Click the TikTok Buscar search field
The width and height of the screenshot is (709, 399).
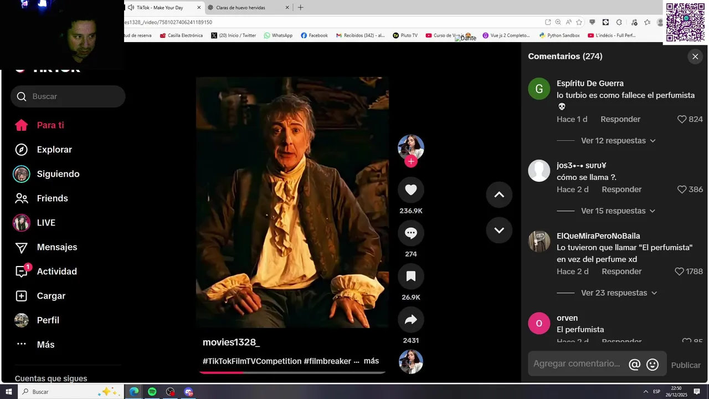(68, 96)
